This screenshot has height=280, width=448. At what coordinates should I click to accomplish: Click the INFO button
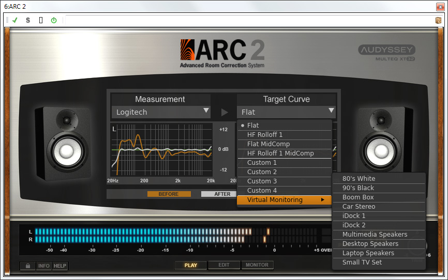[44, 266]
